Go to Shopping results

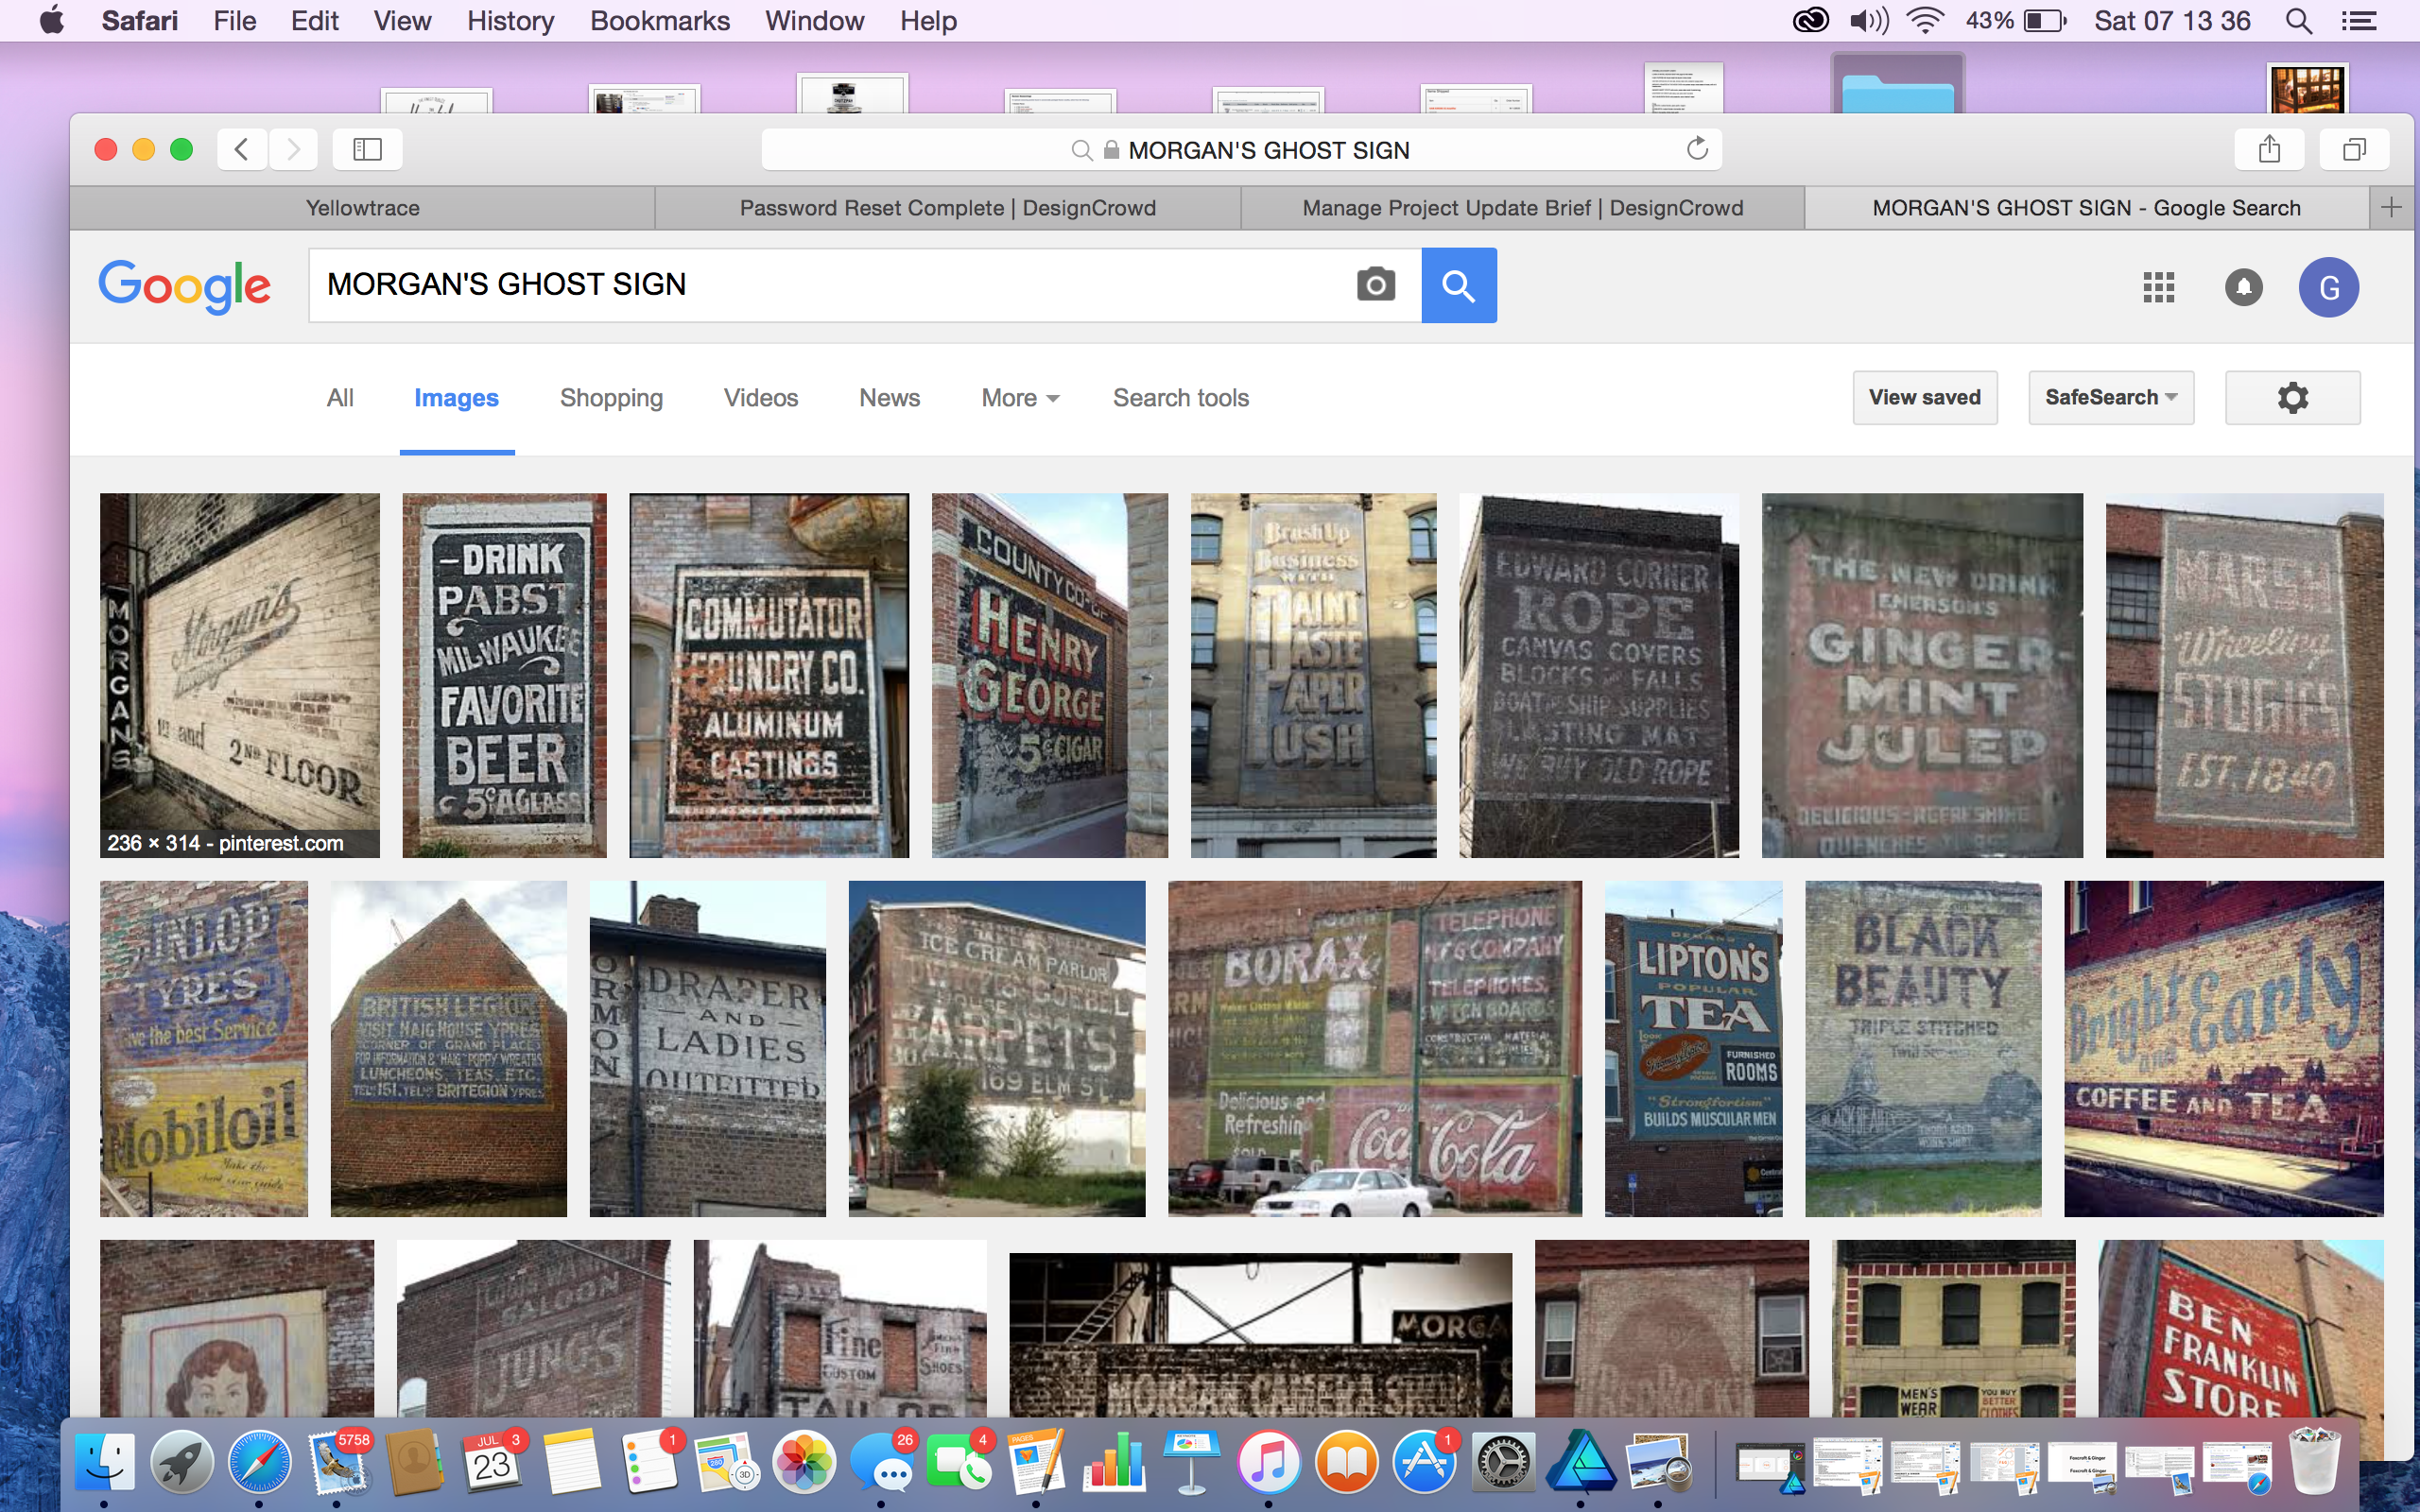pos(611,398)
